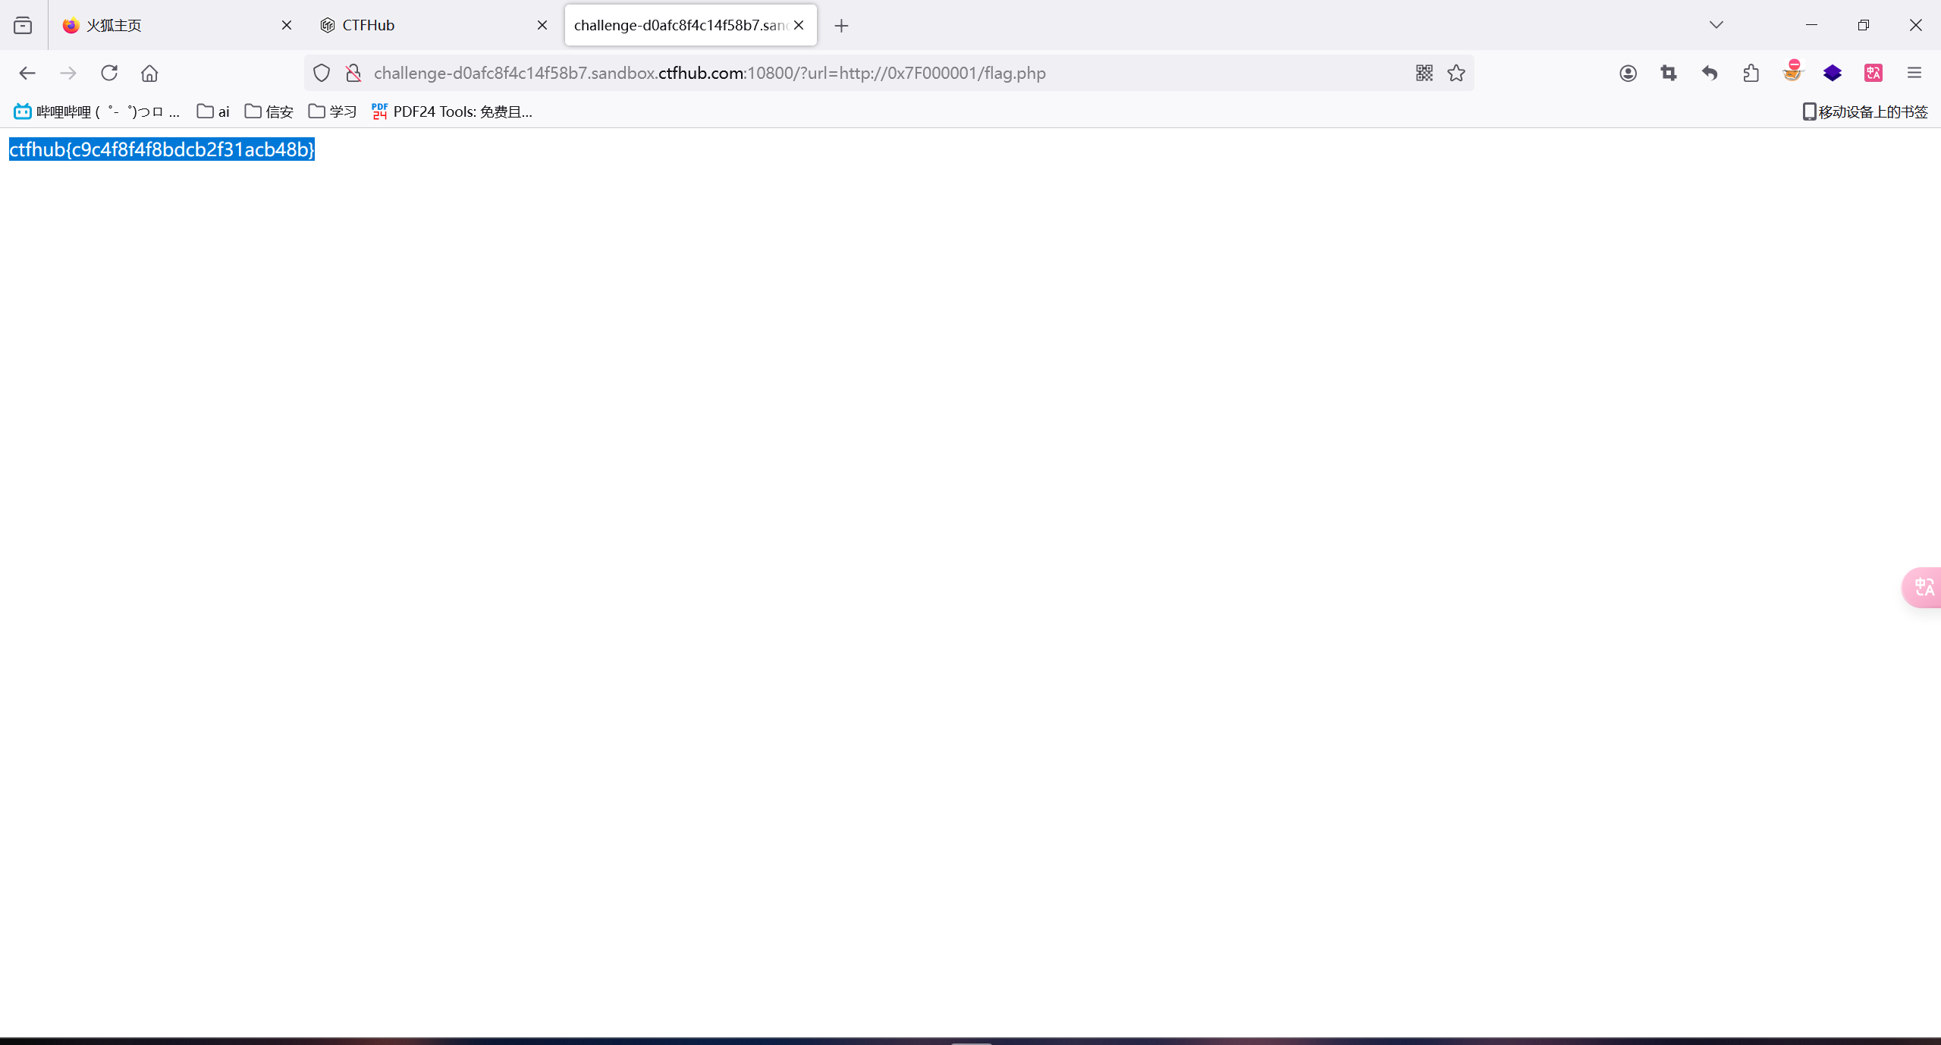The width and height of the screenshot is (1941, 1045).
Task: Click the floating translate side button
Action: pyautogui.click(x=1923, y=587)
